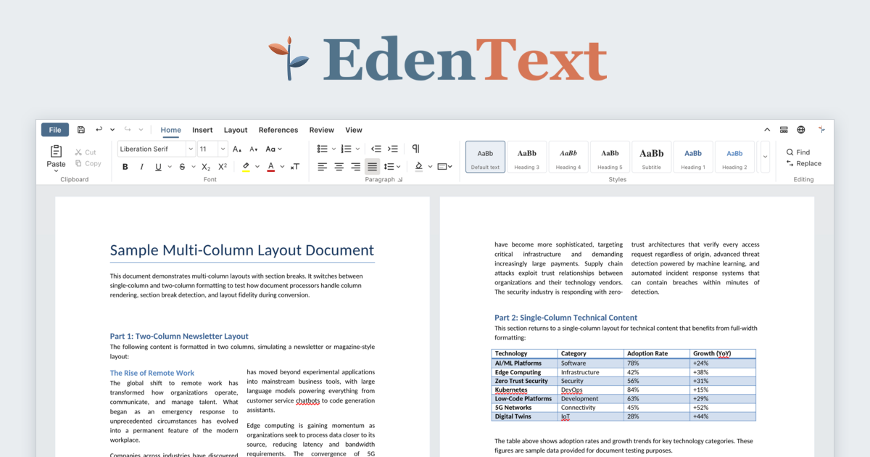Screen dimensions: 870x457
Task: Click the Replace button
Action: (804, 163)
